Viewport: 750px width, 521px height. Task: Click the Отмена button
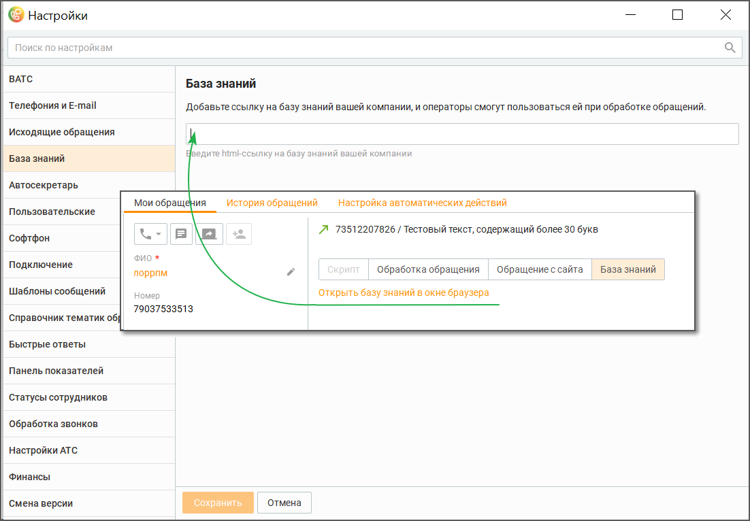pyautogui.click(x=284, y=503)
